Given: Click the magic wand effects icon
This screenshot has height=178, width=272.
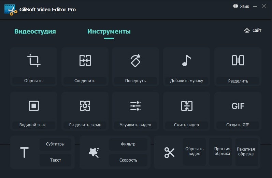Looking at the screenshot, I should (x=94, y=152).
